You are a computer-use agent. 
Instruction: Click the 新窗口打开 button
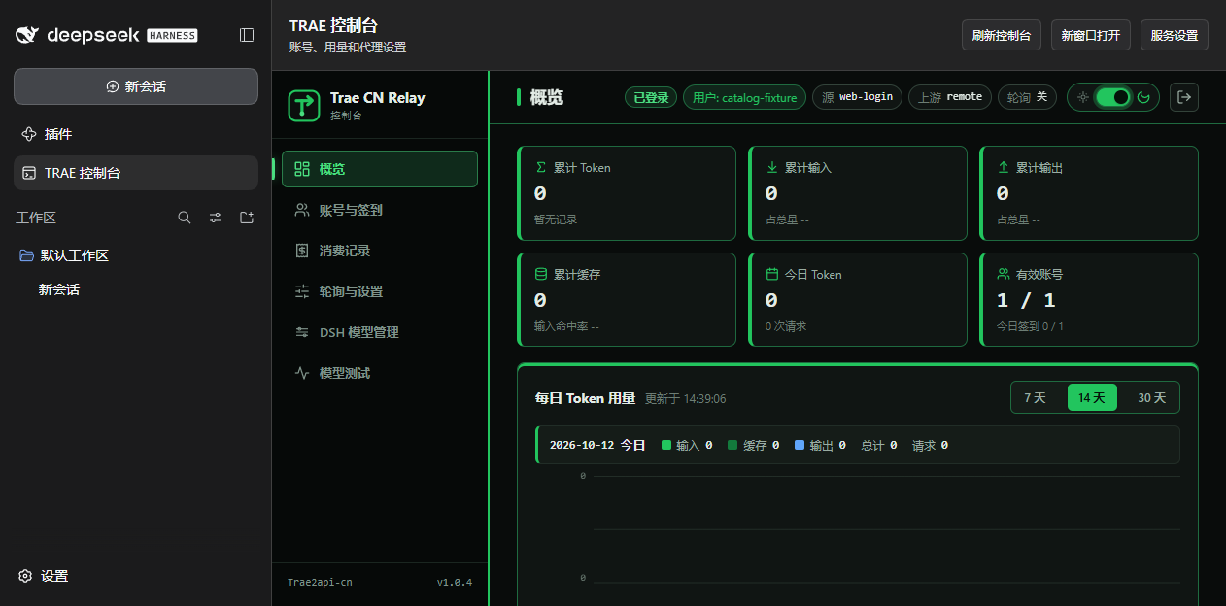1091,35
